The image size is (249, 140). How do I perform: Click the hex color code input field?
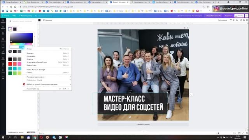(21, 47)
